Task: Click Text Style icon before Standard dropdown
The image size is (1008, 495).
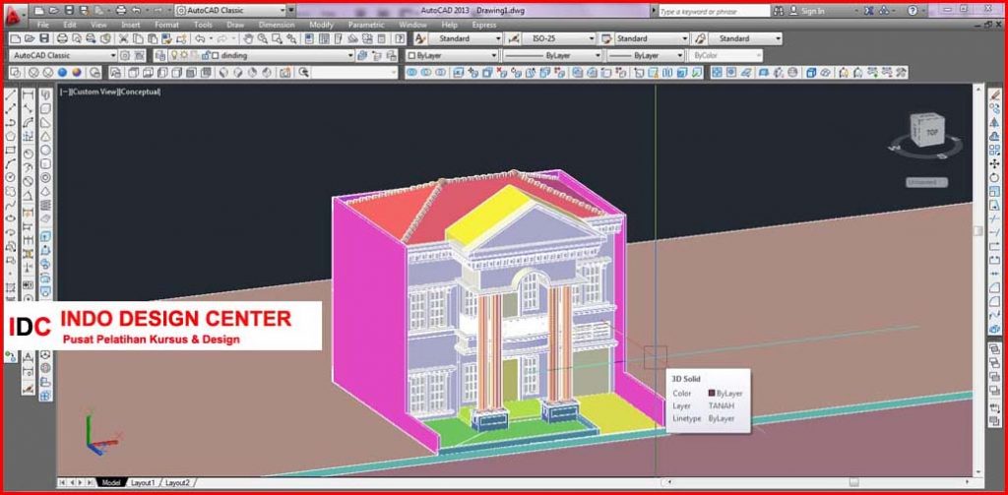Action: tap(419, 38)
